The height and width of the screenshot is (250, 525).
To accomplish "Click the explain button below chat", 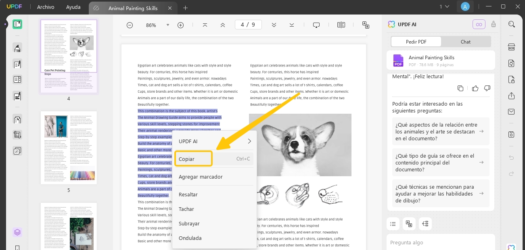I will 425,224.
